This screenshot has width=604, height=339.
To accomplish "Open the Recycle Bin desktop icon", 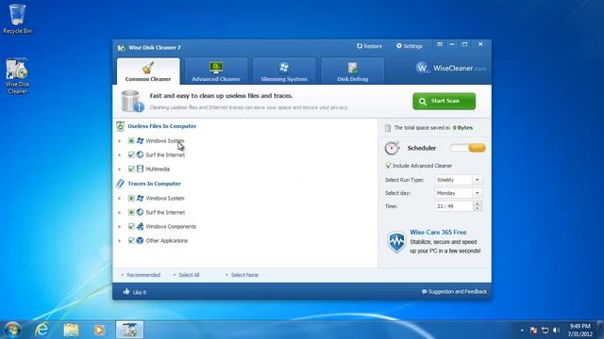I will point(17,19).
